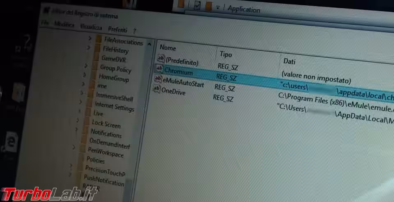The image size is (394, 202).
Task: Expand the Internet Settings key
Action: coord(80,102)
